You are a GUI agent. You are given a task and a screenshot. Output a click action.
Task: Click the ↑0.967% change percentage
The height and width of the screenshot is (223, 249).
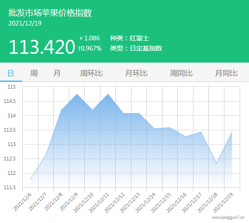(90, 48)
